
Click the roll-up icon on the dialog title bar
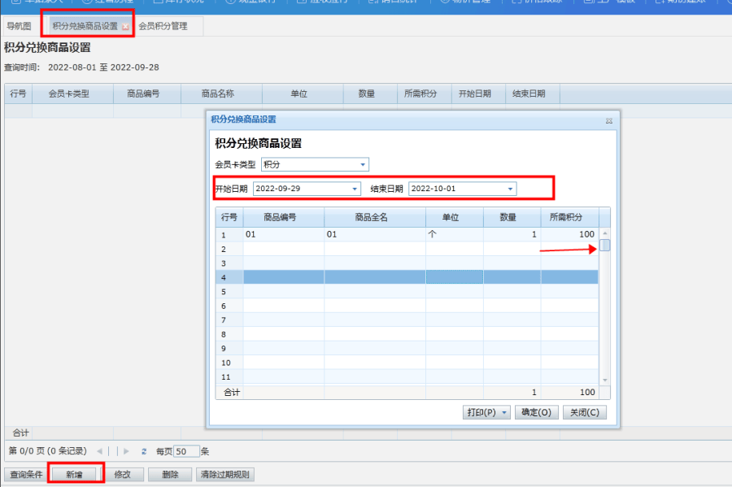click(608, 120)
